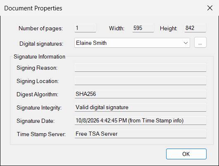This screenshot has height=166, width=219.
Task: Click the Document Properties title text
Action: click(33, 8)
